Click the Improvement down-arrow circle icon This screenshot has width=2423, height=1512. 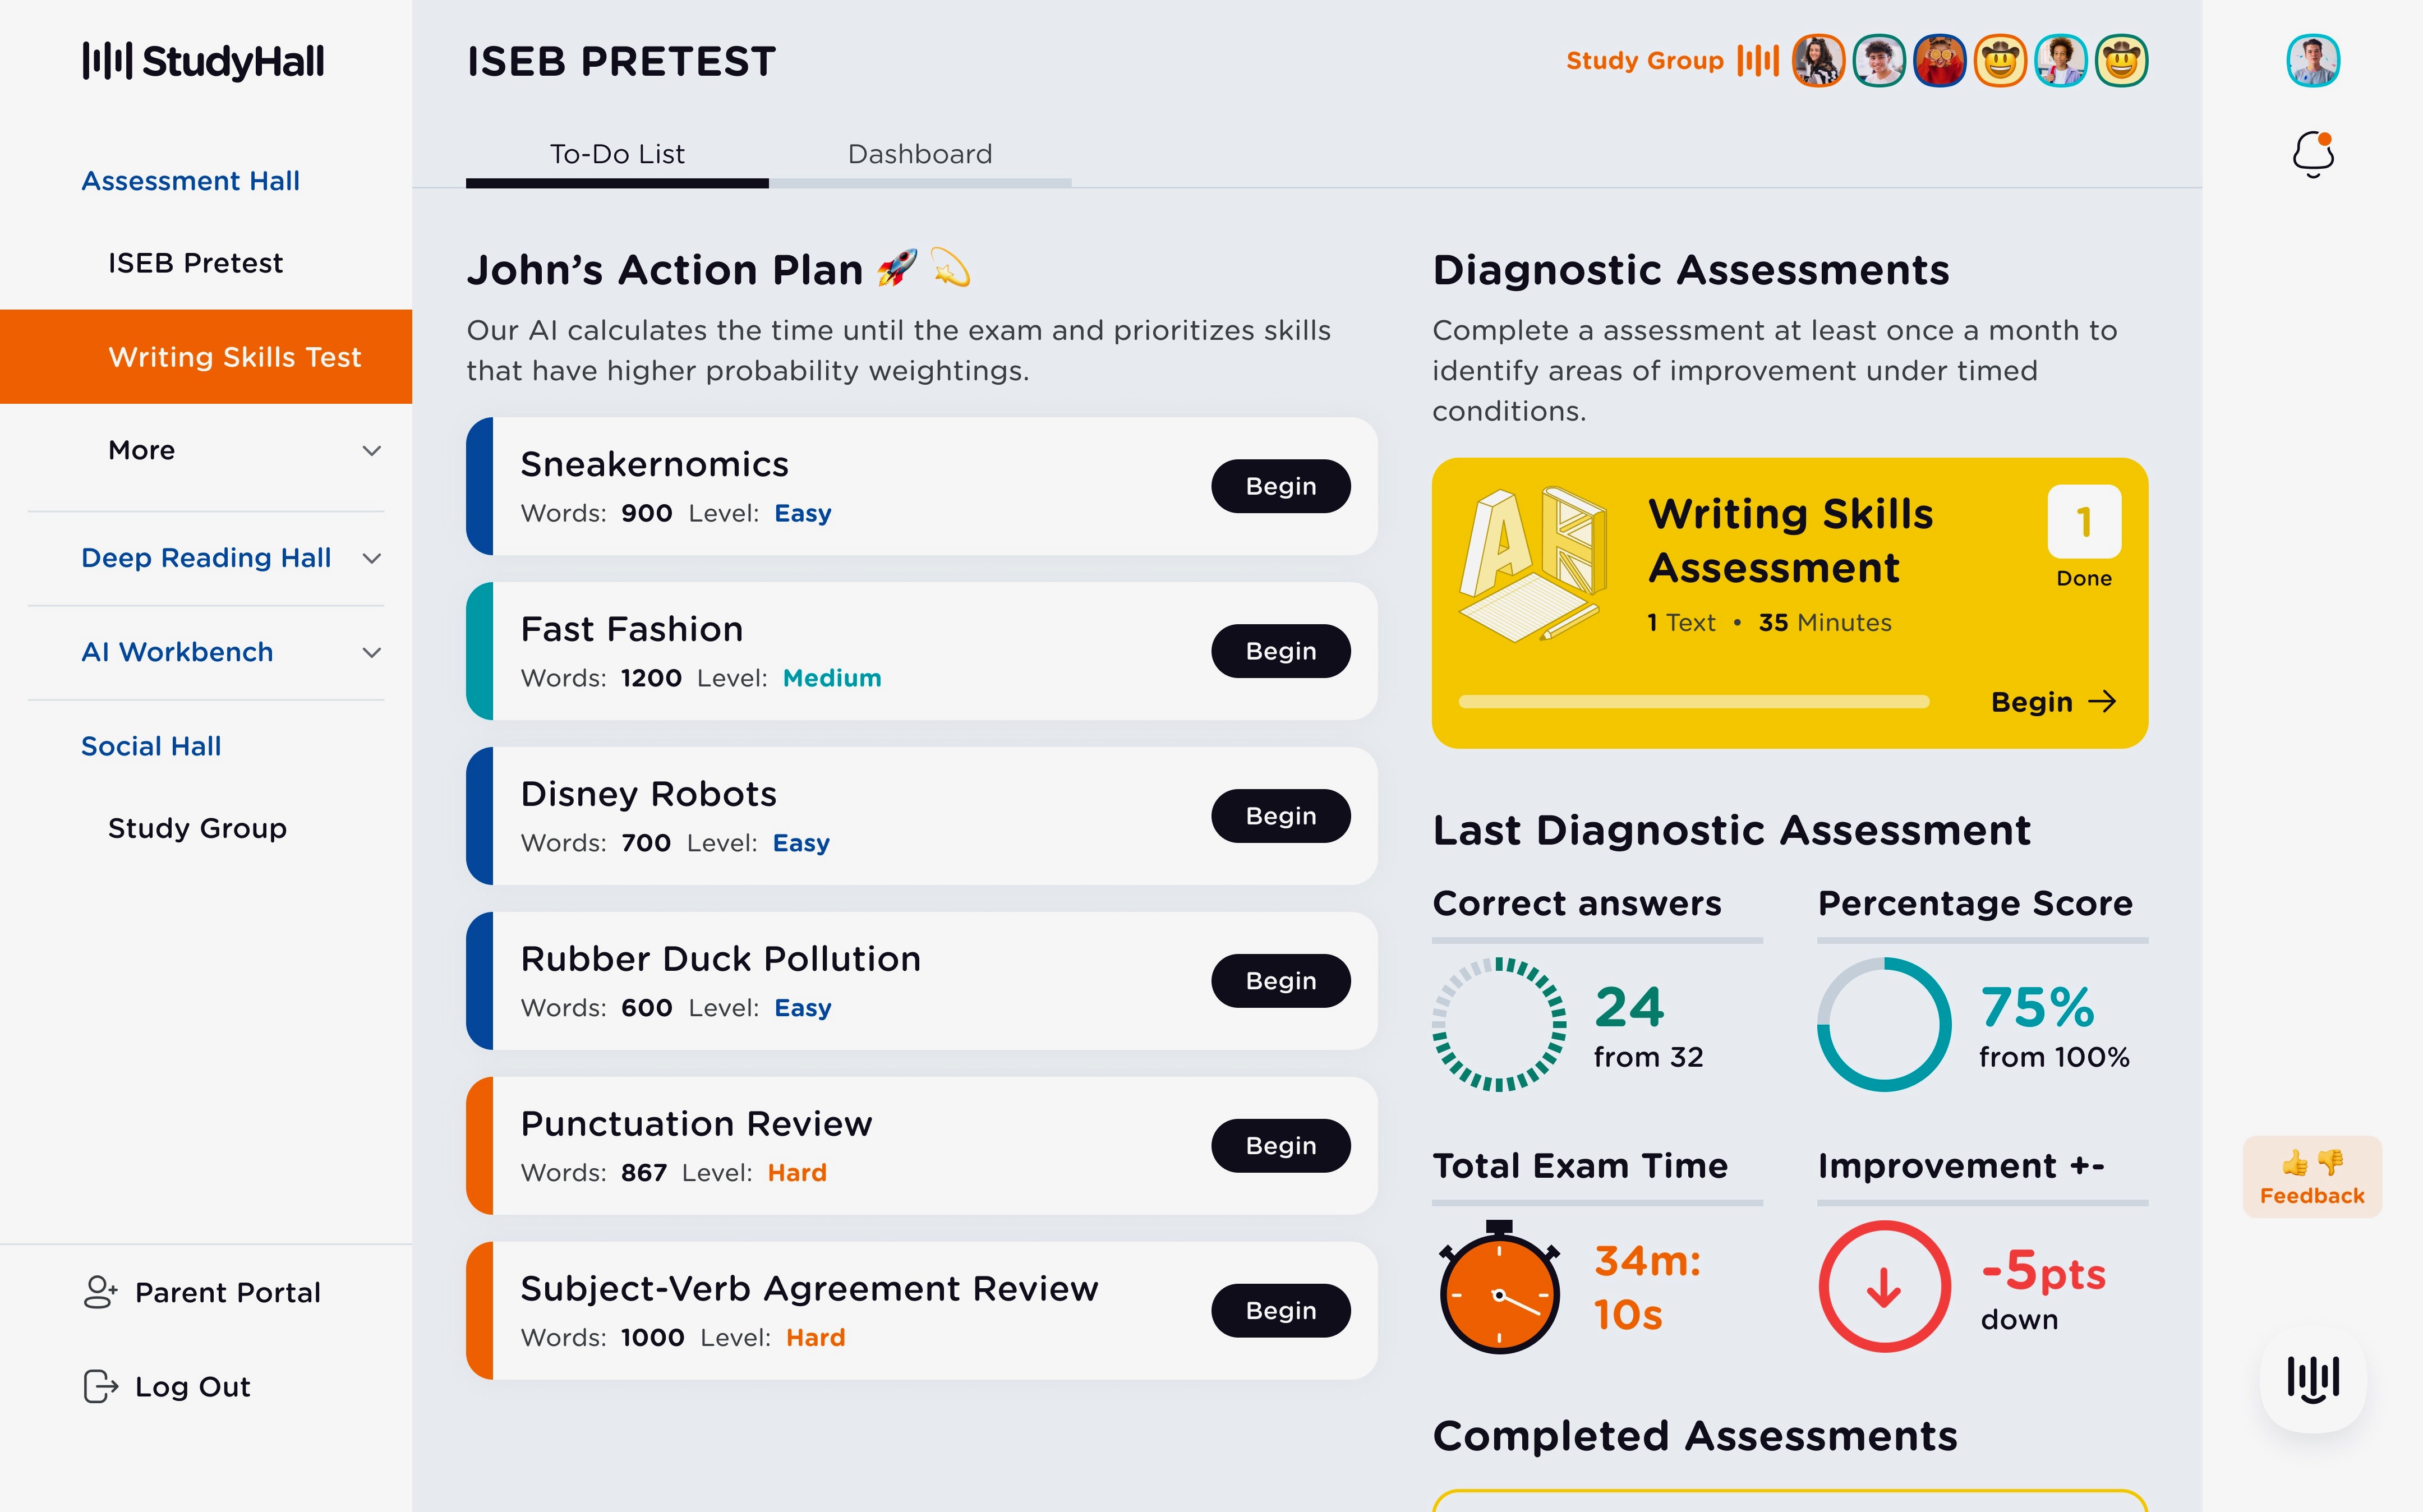pos(1884,1287)
